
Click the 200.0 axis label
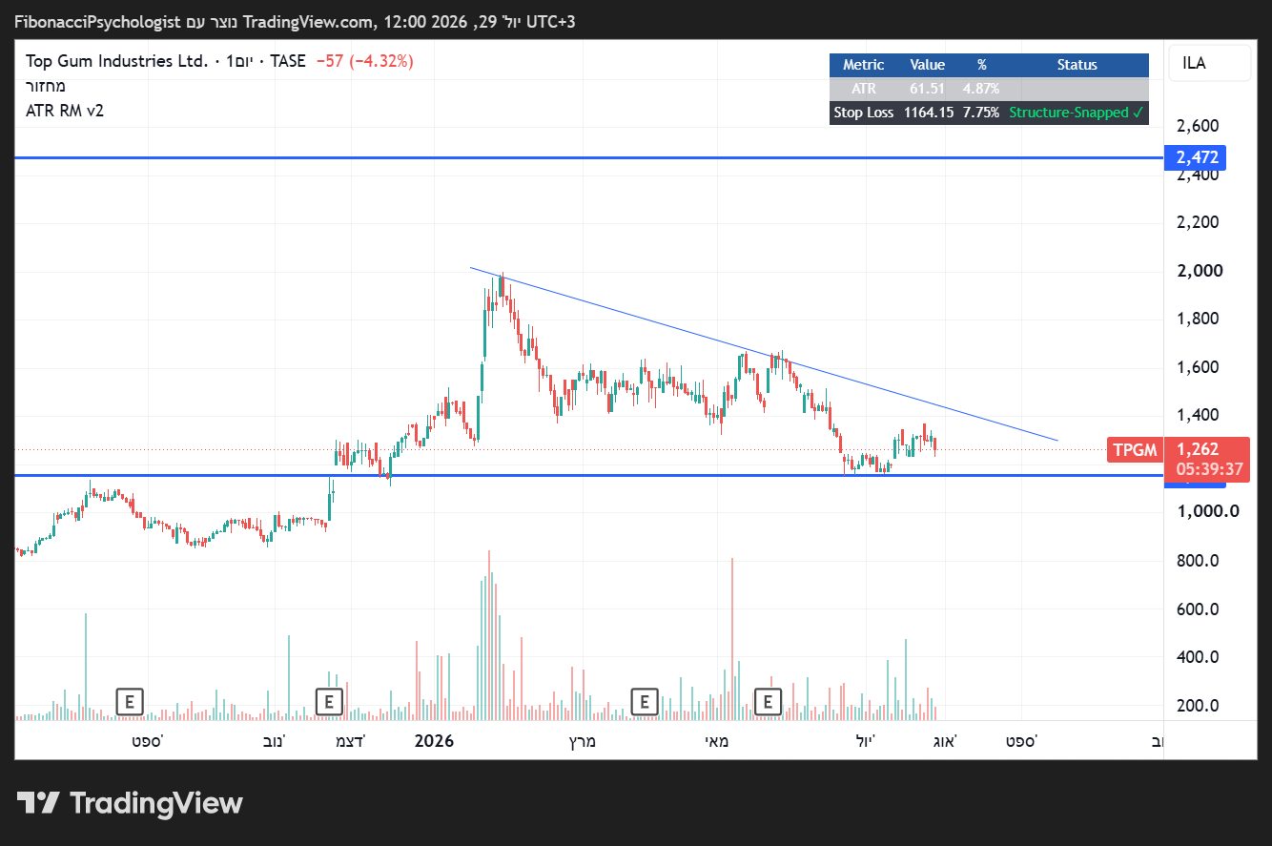1199,706
